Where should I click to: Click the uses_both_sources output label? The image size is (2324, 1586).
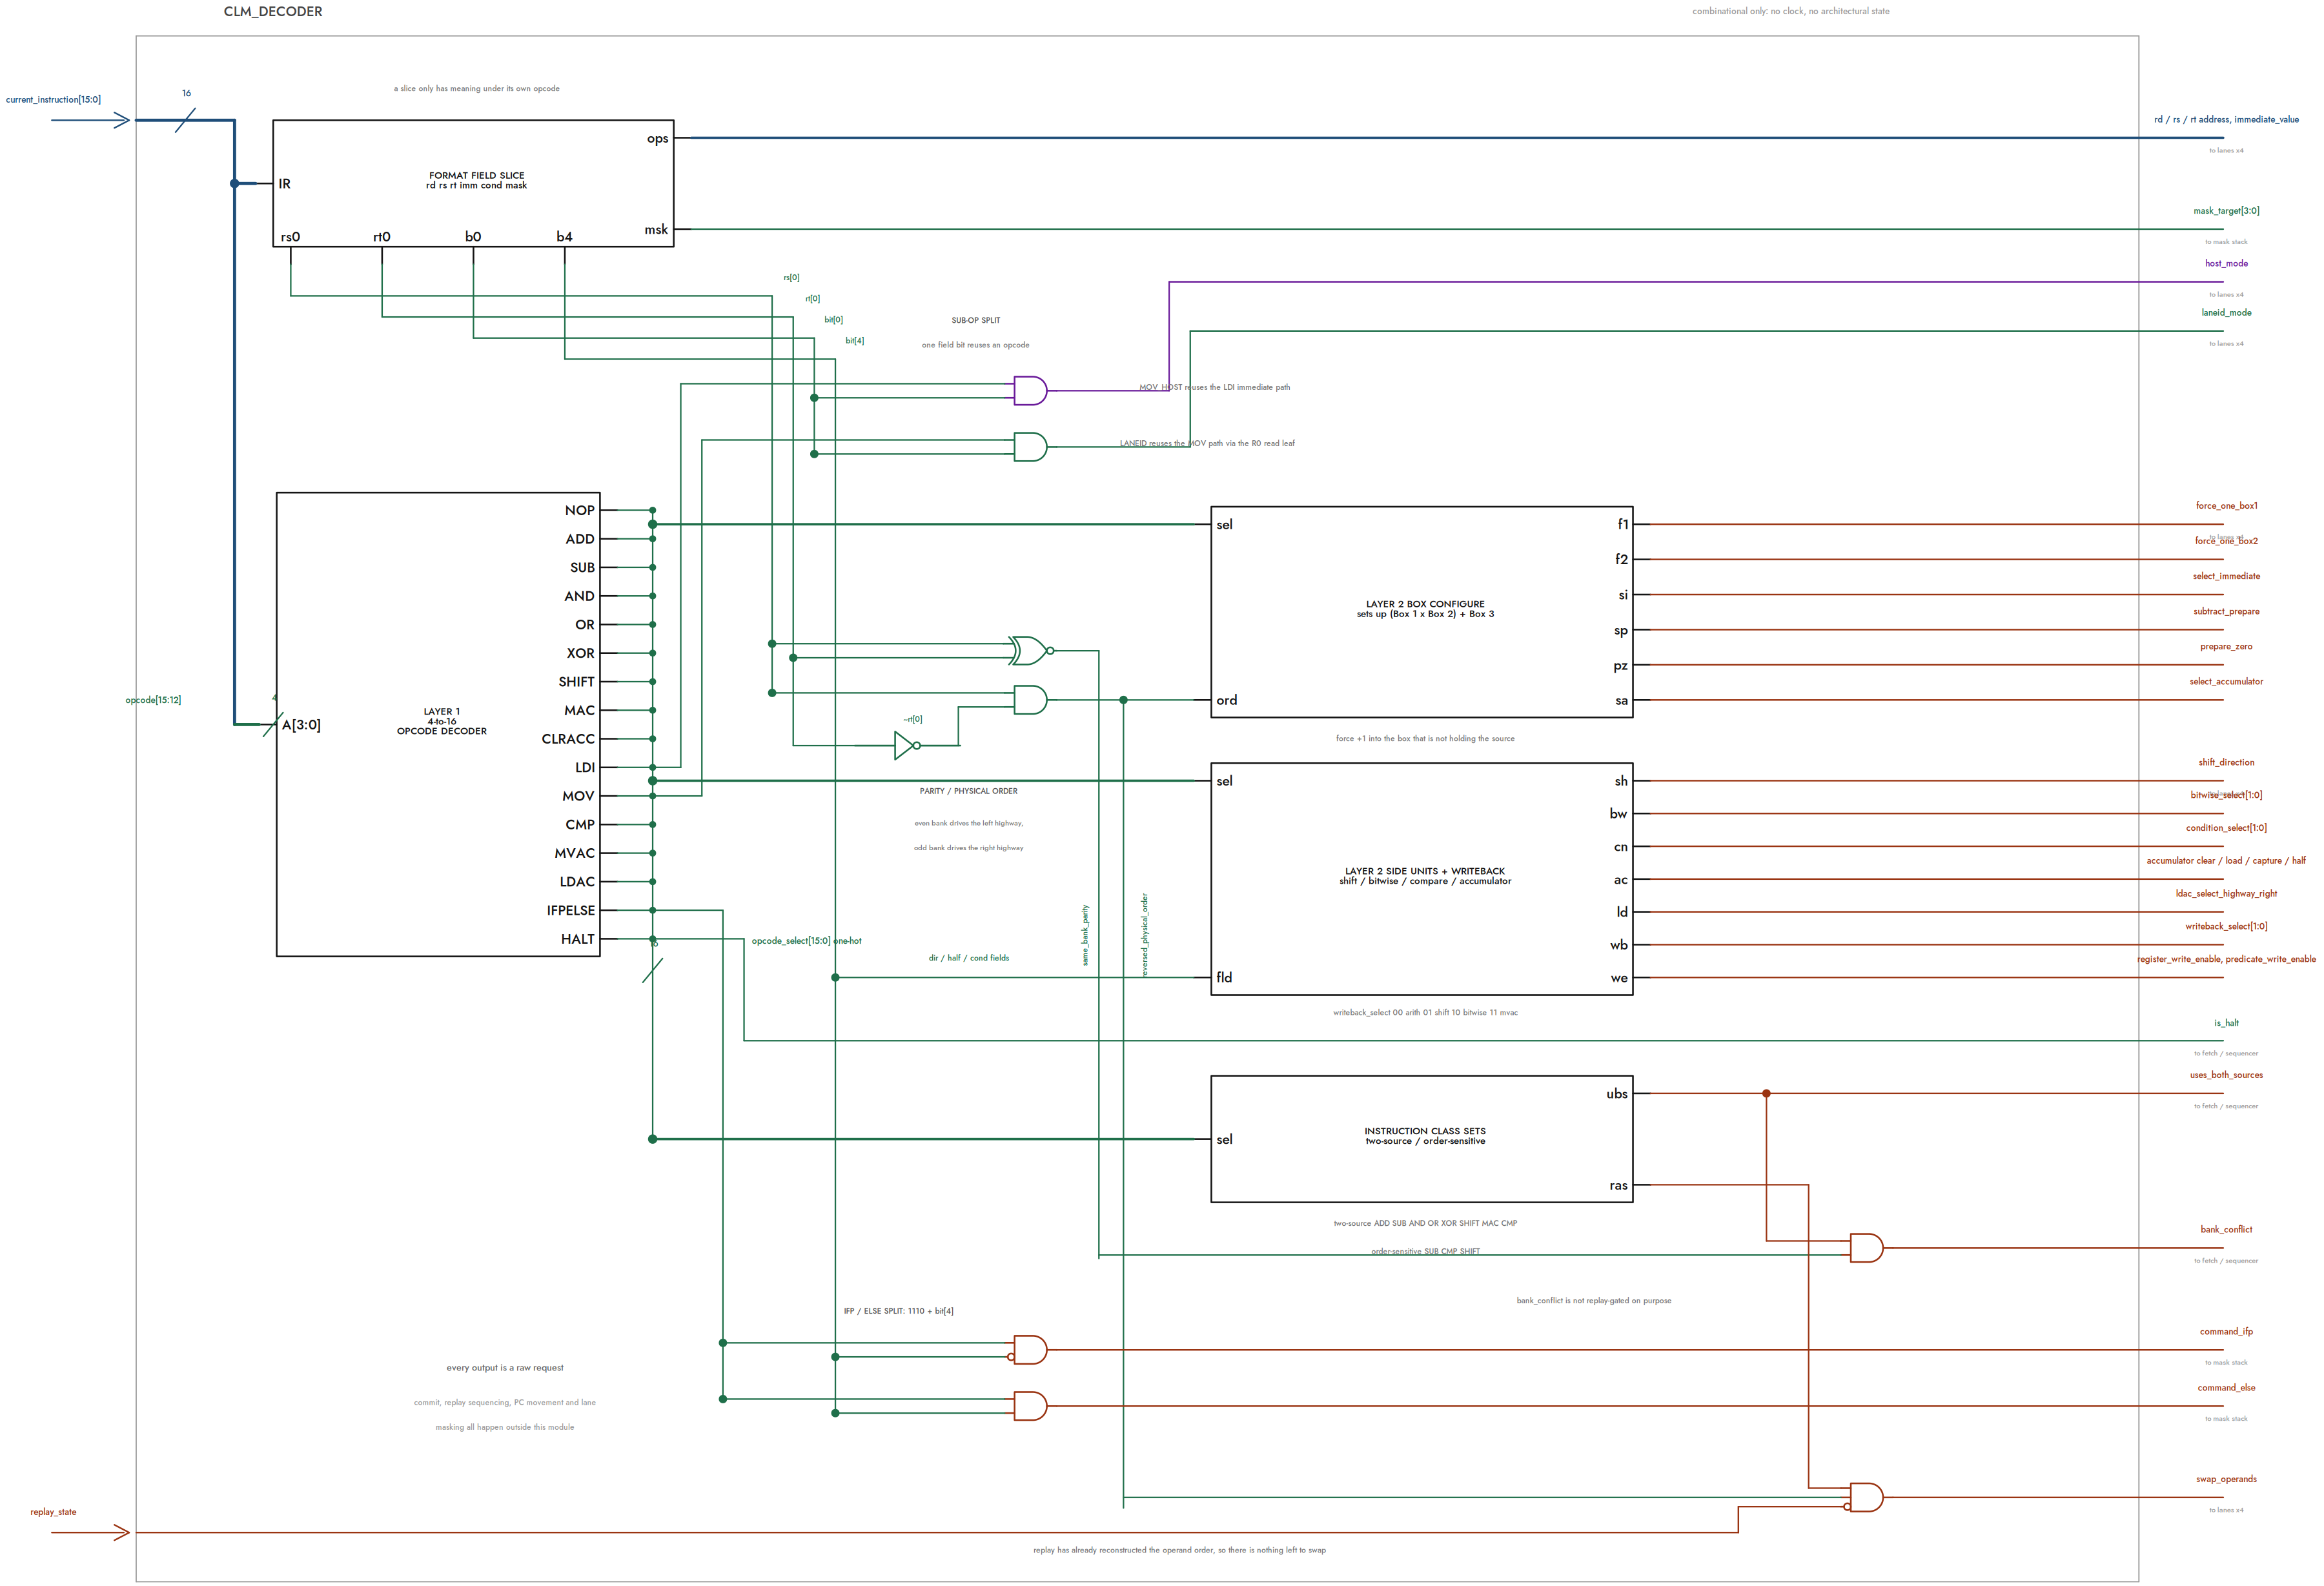pos(2226,1075)
